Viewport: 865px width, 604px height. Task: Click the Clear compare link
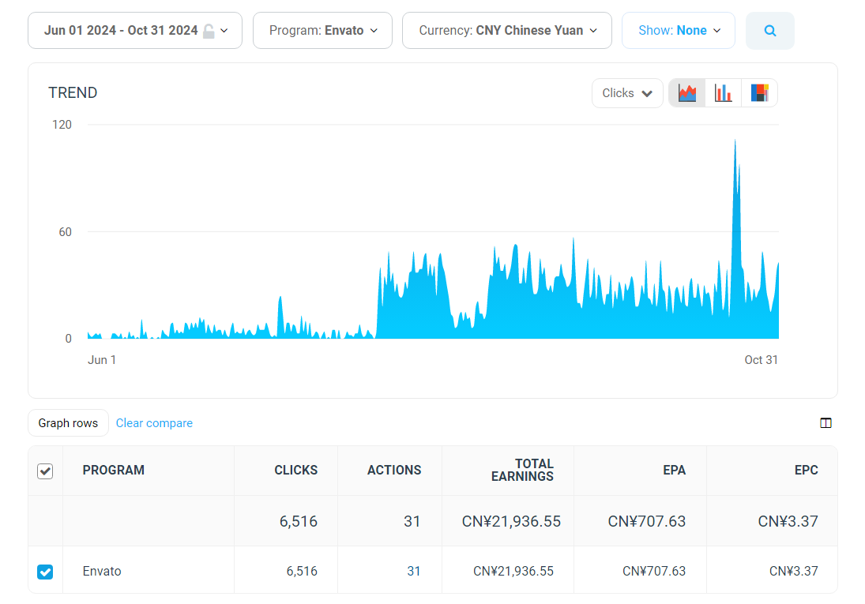point(154,423)
